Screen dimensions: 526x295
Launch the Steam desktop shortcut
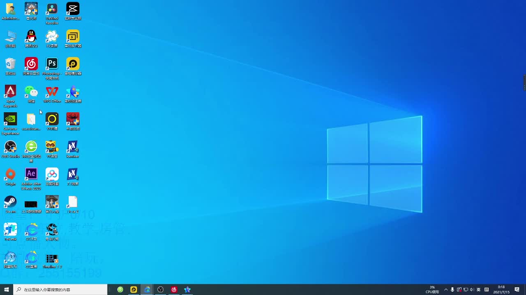click(x=10, y=204)
